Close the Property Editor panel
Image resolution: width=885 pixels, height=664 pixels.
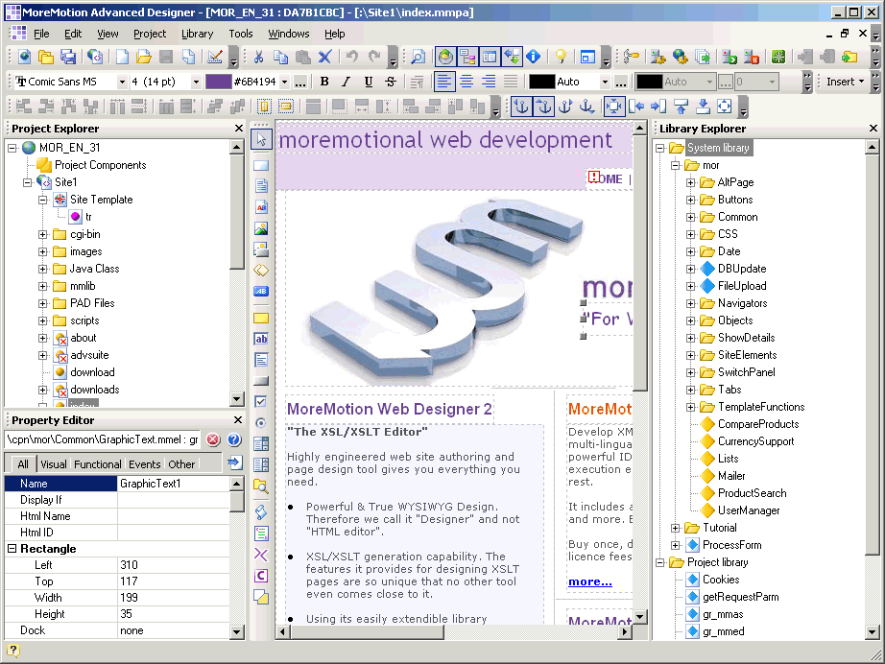[238, 419]
